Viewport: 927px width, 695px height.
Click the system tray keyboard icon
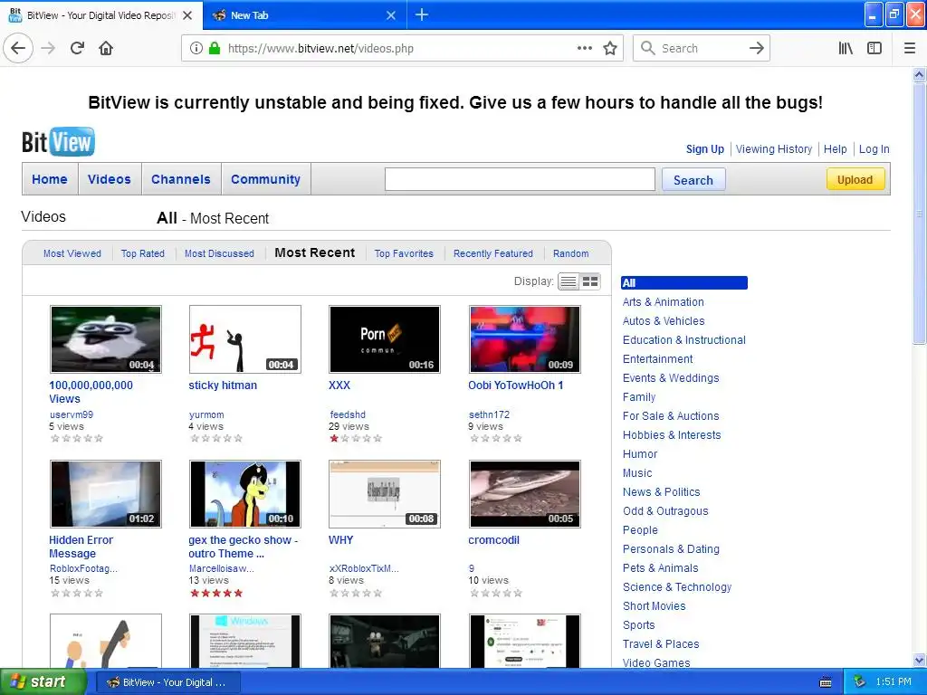(x=826, y=682)
